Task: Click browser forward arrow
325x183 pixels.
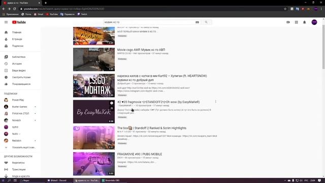Action: [x=9, y=9]
